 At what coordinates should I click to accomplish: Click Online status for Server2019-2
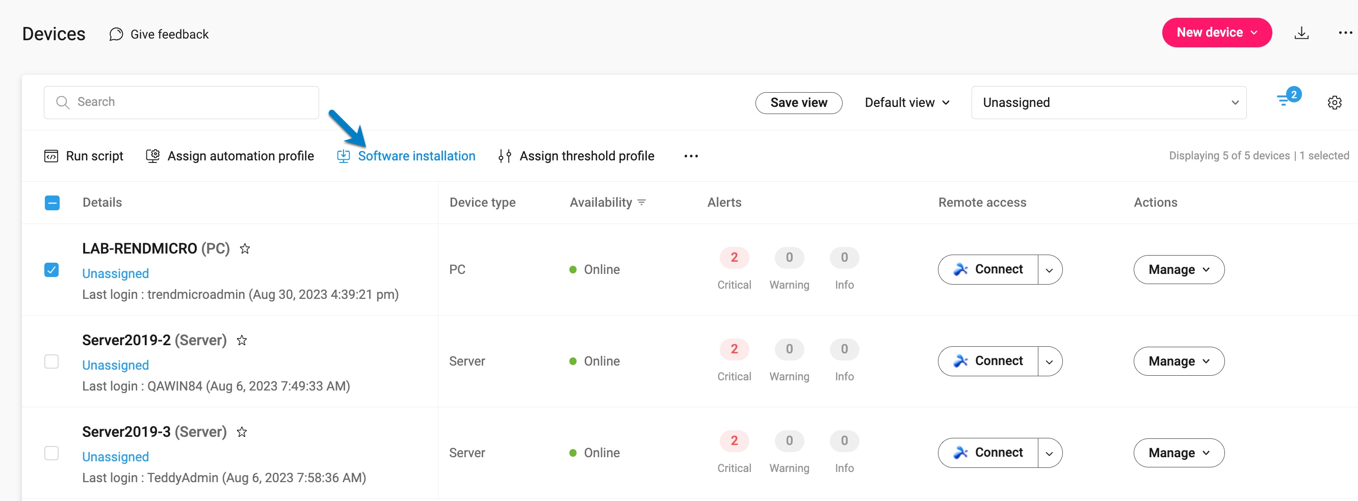click(x=595, y=361)
